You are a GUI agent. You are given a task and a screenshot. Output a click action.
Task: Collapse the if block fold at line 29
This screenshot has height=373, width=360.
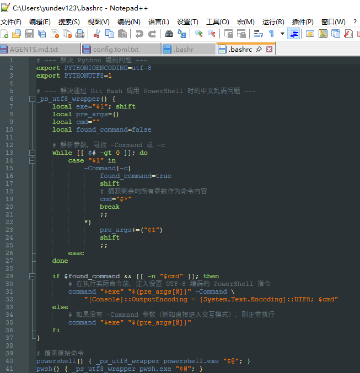pos(32,276)
